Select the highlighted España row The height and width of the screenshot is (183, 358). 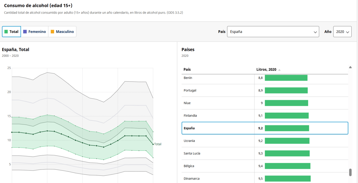[265, 128]
